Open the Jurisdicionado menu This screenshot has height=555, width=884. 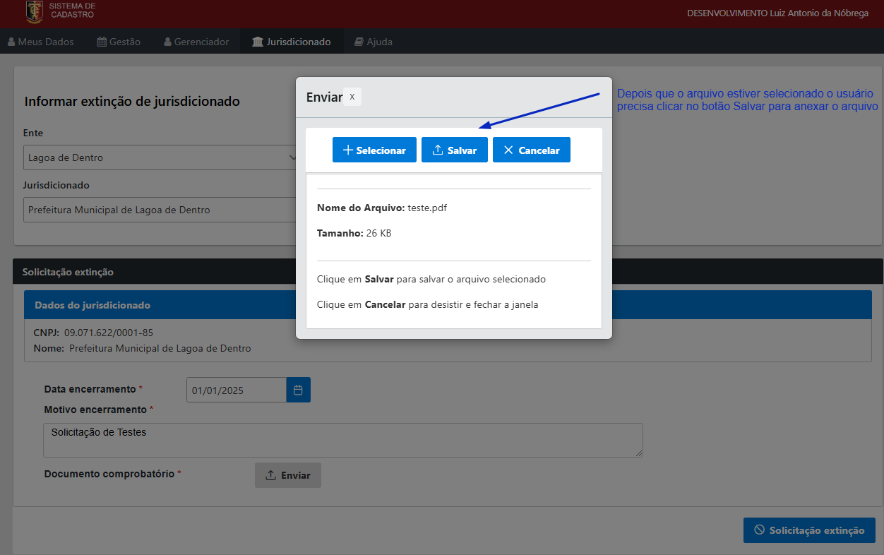[292, 42]
